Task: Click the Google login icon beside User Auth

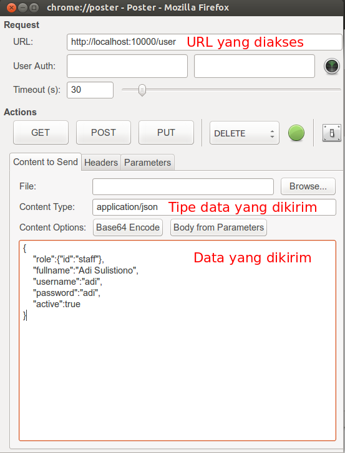Action: coord(332,66)
